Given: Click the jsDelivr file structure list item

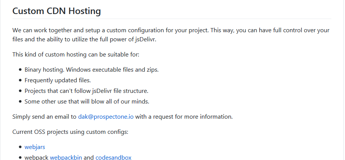Looking at the screenshot, I should pyautogui.click(x=86, y=91).
